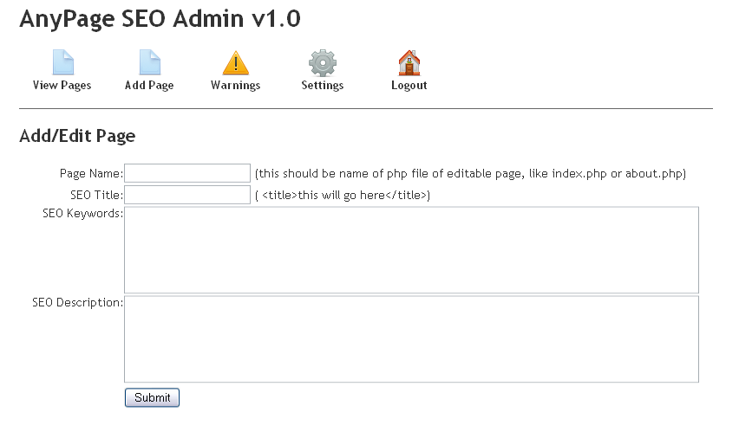Go to the Settings text link
This screenshot has width=739, height=438.
click(323, 86)
